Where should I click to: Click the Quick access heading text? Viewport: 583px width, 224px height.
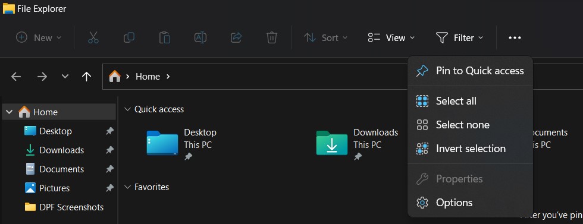tap(159, 109)
